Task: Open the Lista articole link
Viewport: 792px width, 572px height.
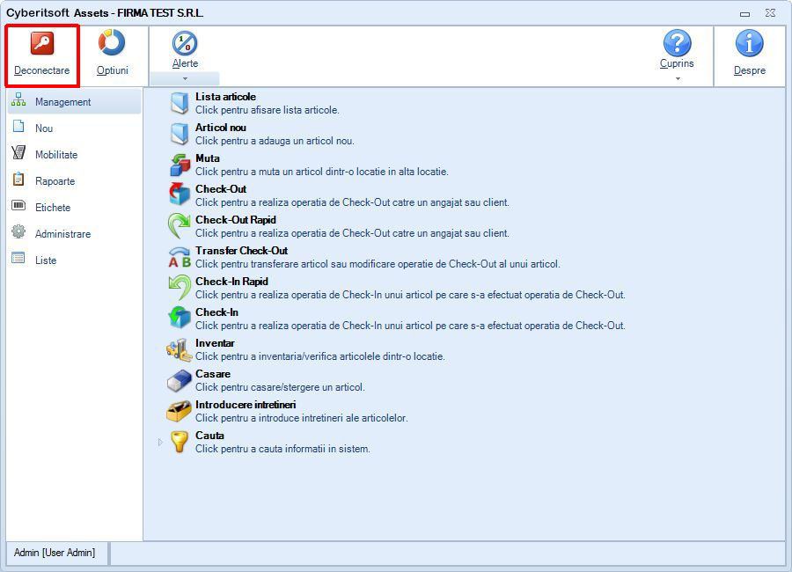Action: click(225, 97)
